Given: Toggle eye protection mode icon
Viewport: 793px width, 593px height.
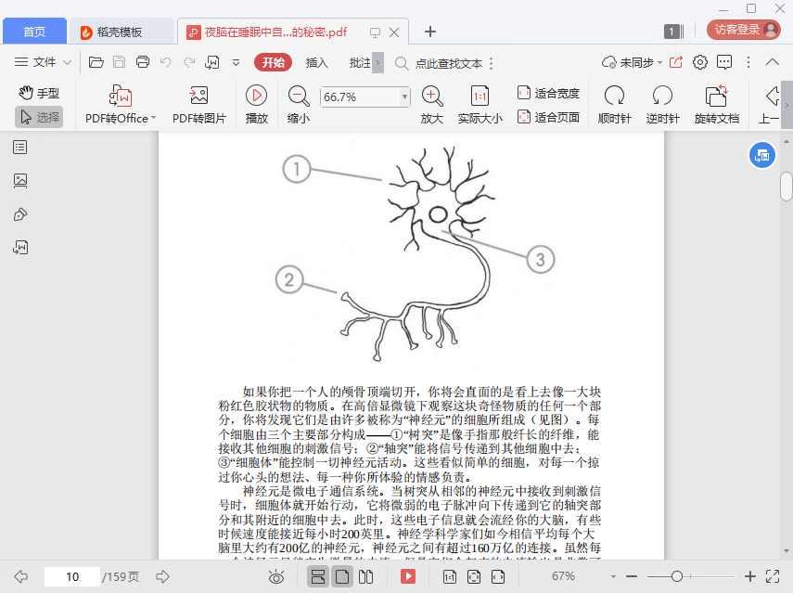Looking at the screenshot, I should [x=276, y=576].
